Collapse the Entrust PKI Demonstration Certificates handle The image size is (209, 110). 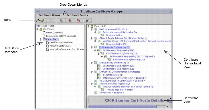click(92, 72)
